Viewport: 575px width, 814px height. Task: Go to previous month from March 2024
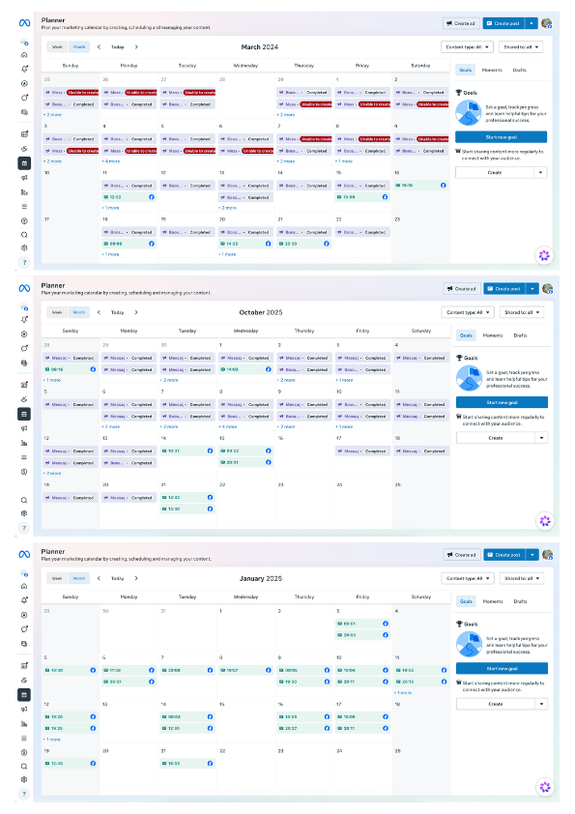click(99, 46)
